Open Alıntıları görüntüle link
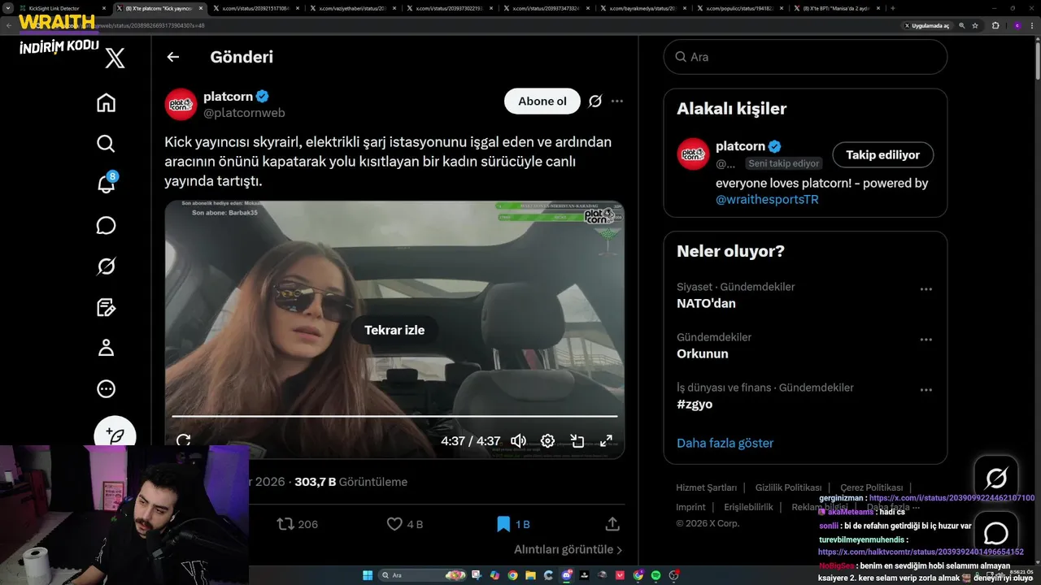 568,550
